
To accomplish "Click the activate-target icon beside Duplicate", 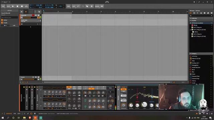I will (92, 6).
